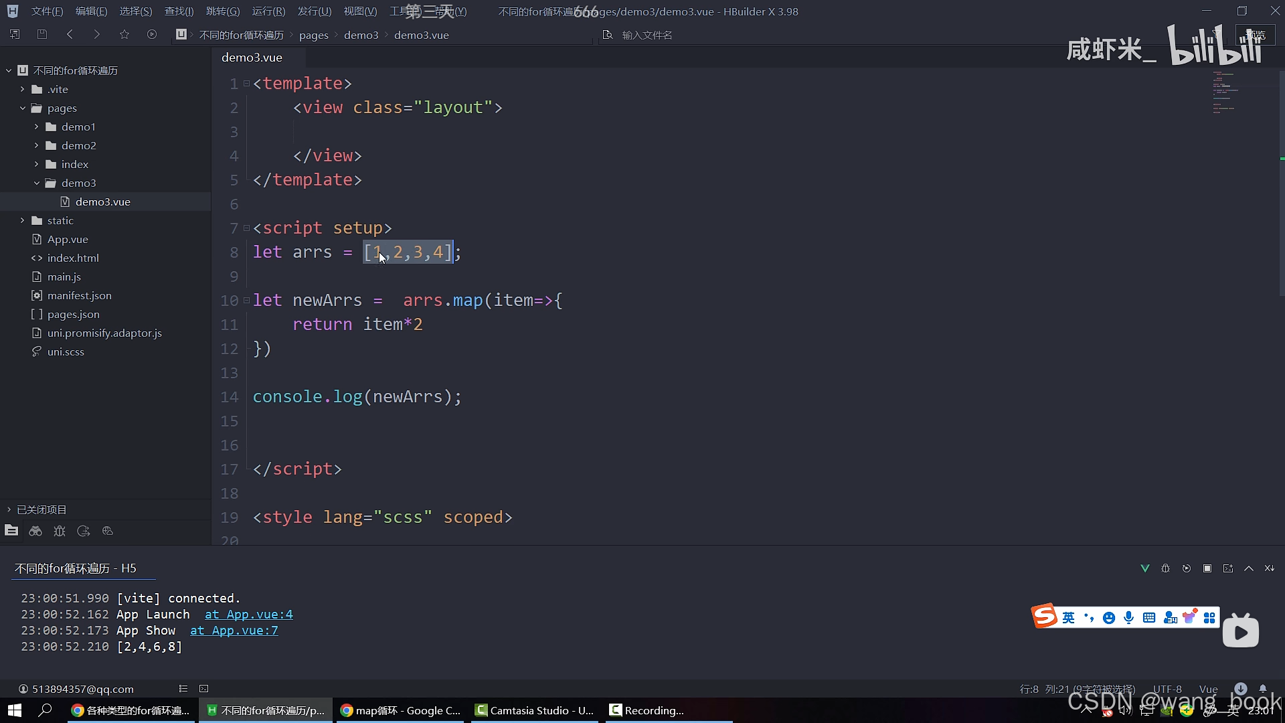Open the Sogou skin shirt icon
Image resolution: width=1285 pixels, height=723 pixels.
1190,617
